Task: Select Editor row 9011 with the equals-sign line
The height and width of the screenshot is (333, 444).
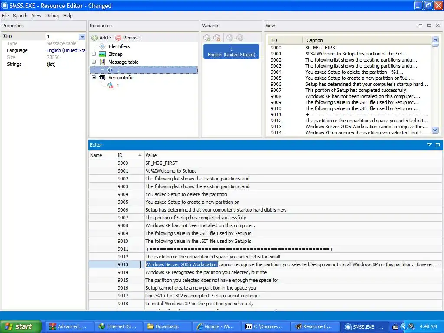Action: pos(265,249)
